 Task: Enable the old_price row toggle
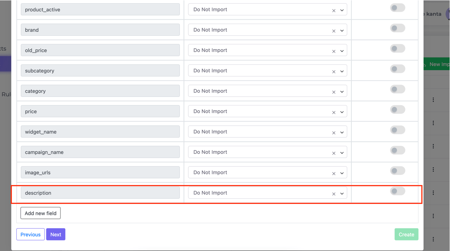click(398, 48)
